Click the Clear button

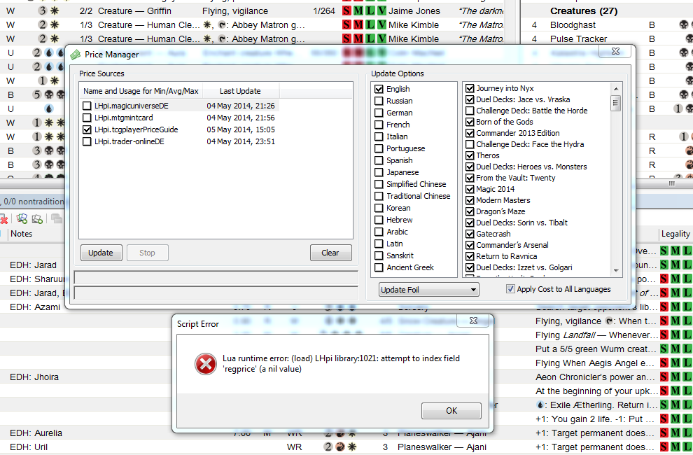pos(330,253)
